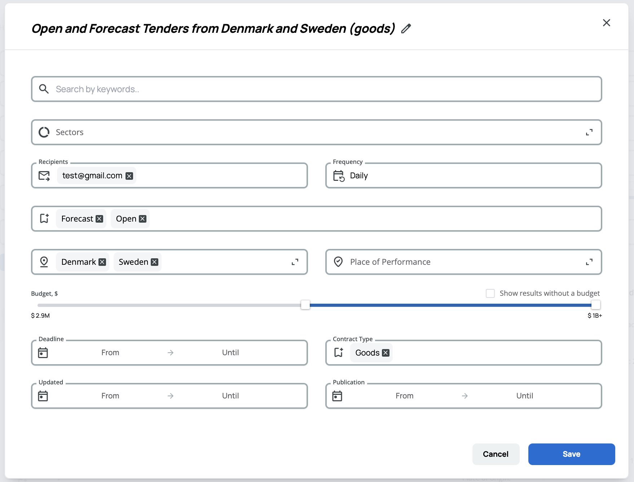Viewport: 634px width, 482px height.
Task: Open the Frequency dropdown set to Daily
Action: pos(463,176)
